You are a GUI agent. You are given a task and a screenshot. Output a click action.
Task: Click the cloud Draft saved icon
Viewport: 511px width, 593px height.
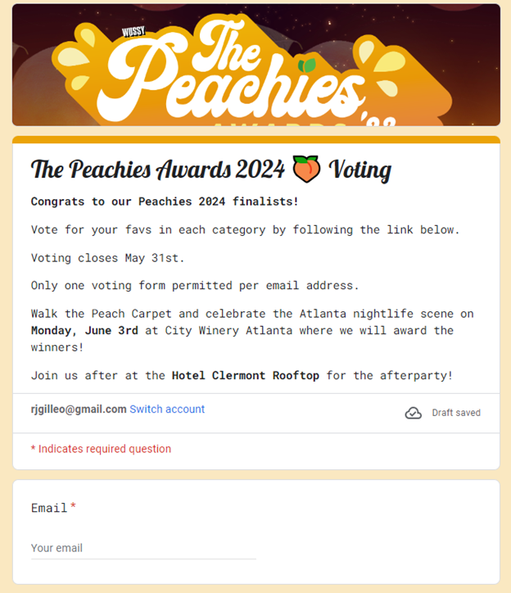coord(414,413)
